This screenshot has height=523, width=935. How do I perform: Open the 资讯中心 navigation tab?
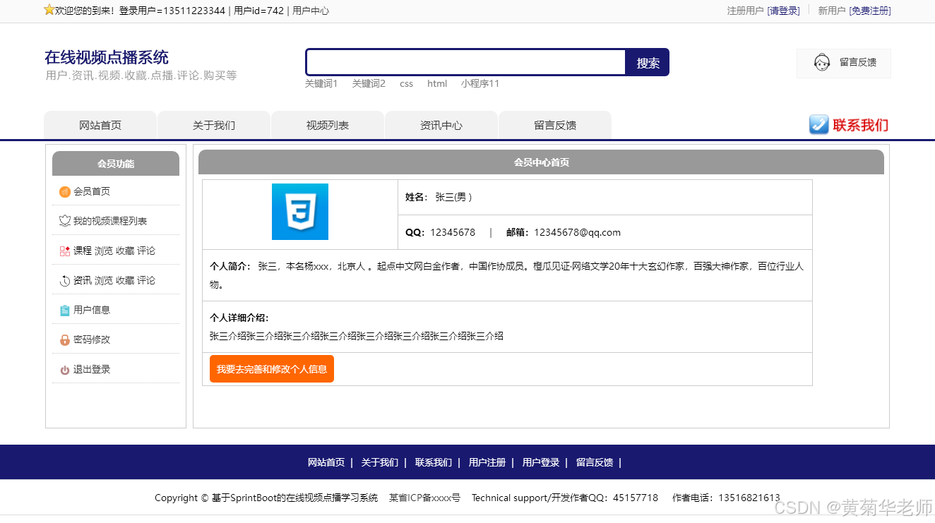(x=441, y=124)
